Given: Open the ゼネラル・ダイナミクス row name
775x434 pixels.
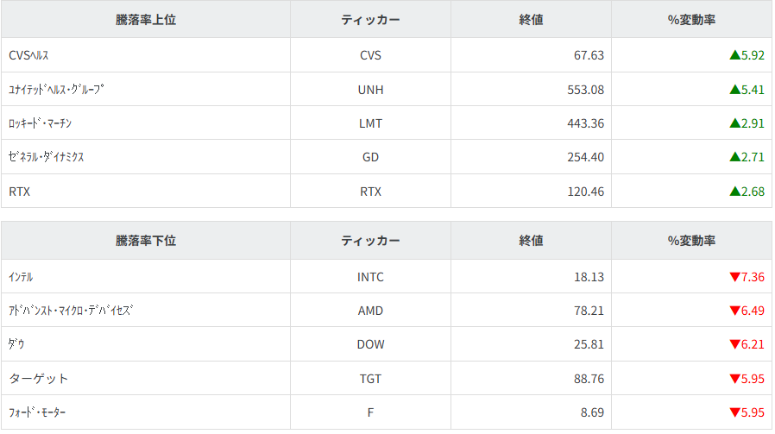Looking at the screenshot, I should pos(47,157).
